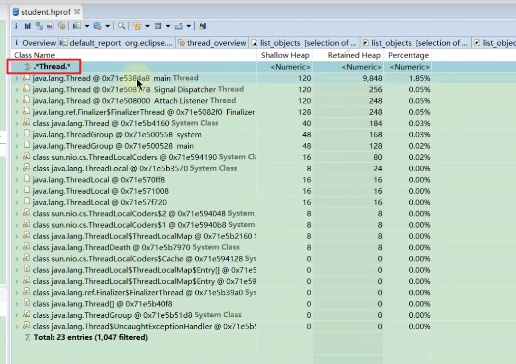The width and height of the screenshot is (516, 364).
Task: Expand the class sun.nio.cs.ThreadLocalCoders @ 0x71e594190 row
Action: (x=16, y=157)
